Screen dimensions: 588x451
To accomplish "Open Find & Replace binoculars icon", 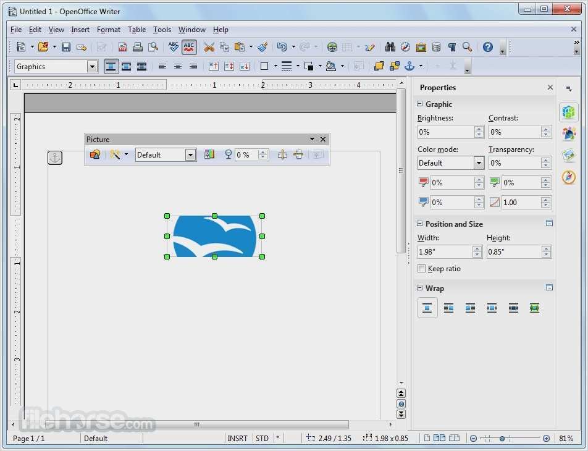I will (x=390, y=47).
